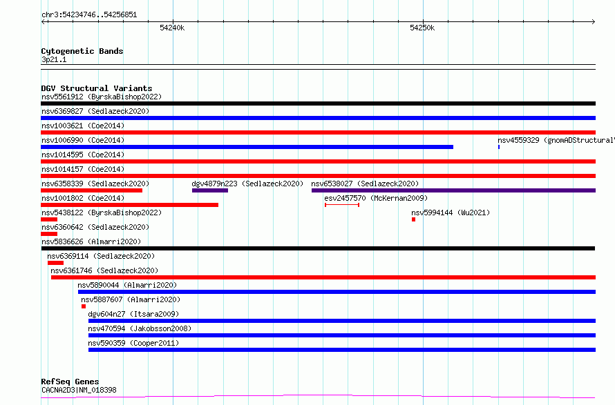This screenshot has width=615, height=405.
Task: Click the nsv5561912 (ByrskaBishop2022) variant label
Action: (102, 97)
